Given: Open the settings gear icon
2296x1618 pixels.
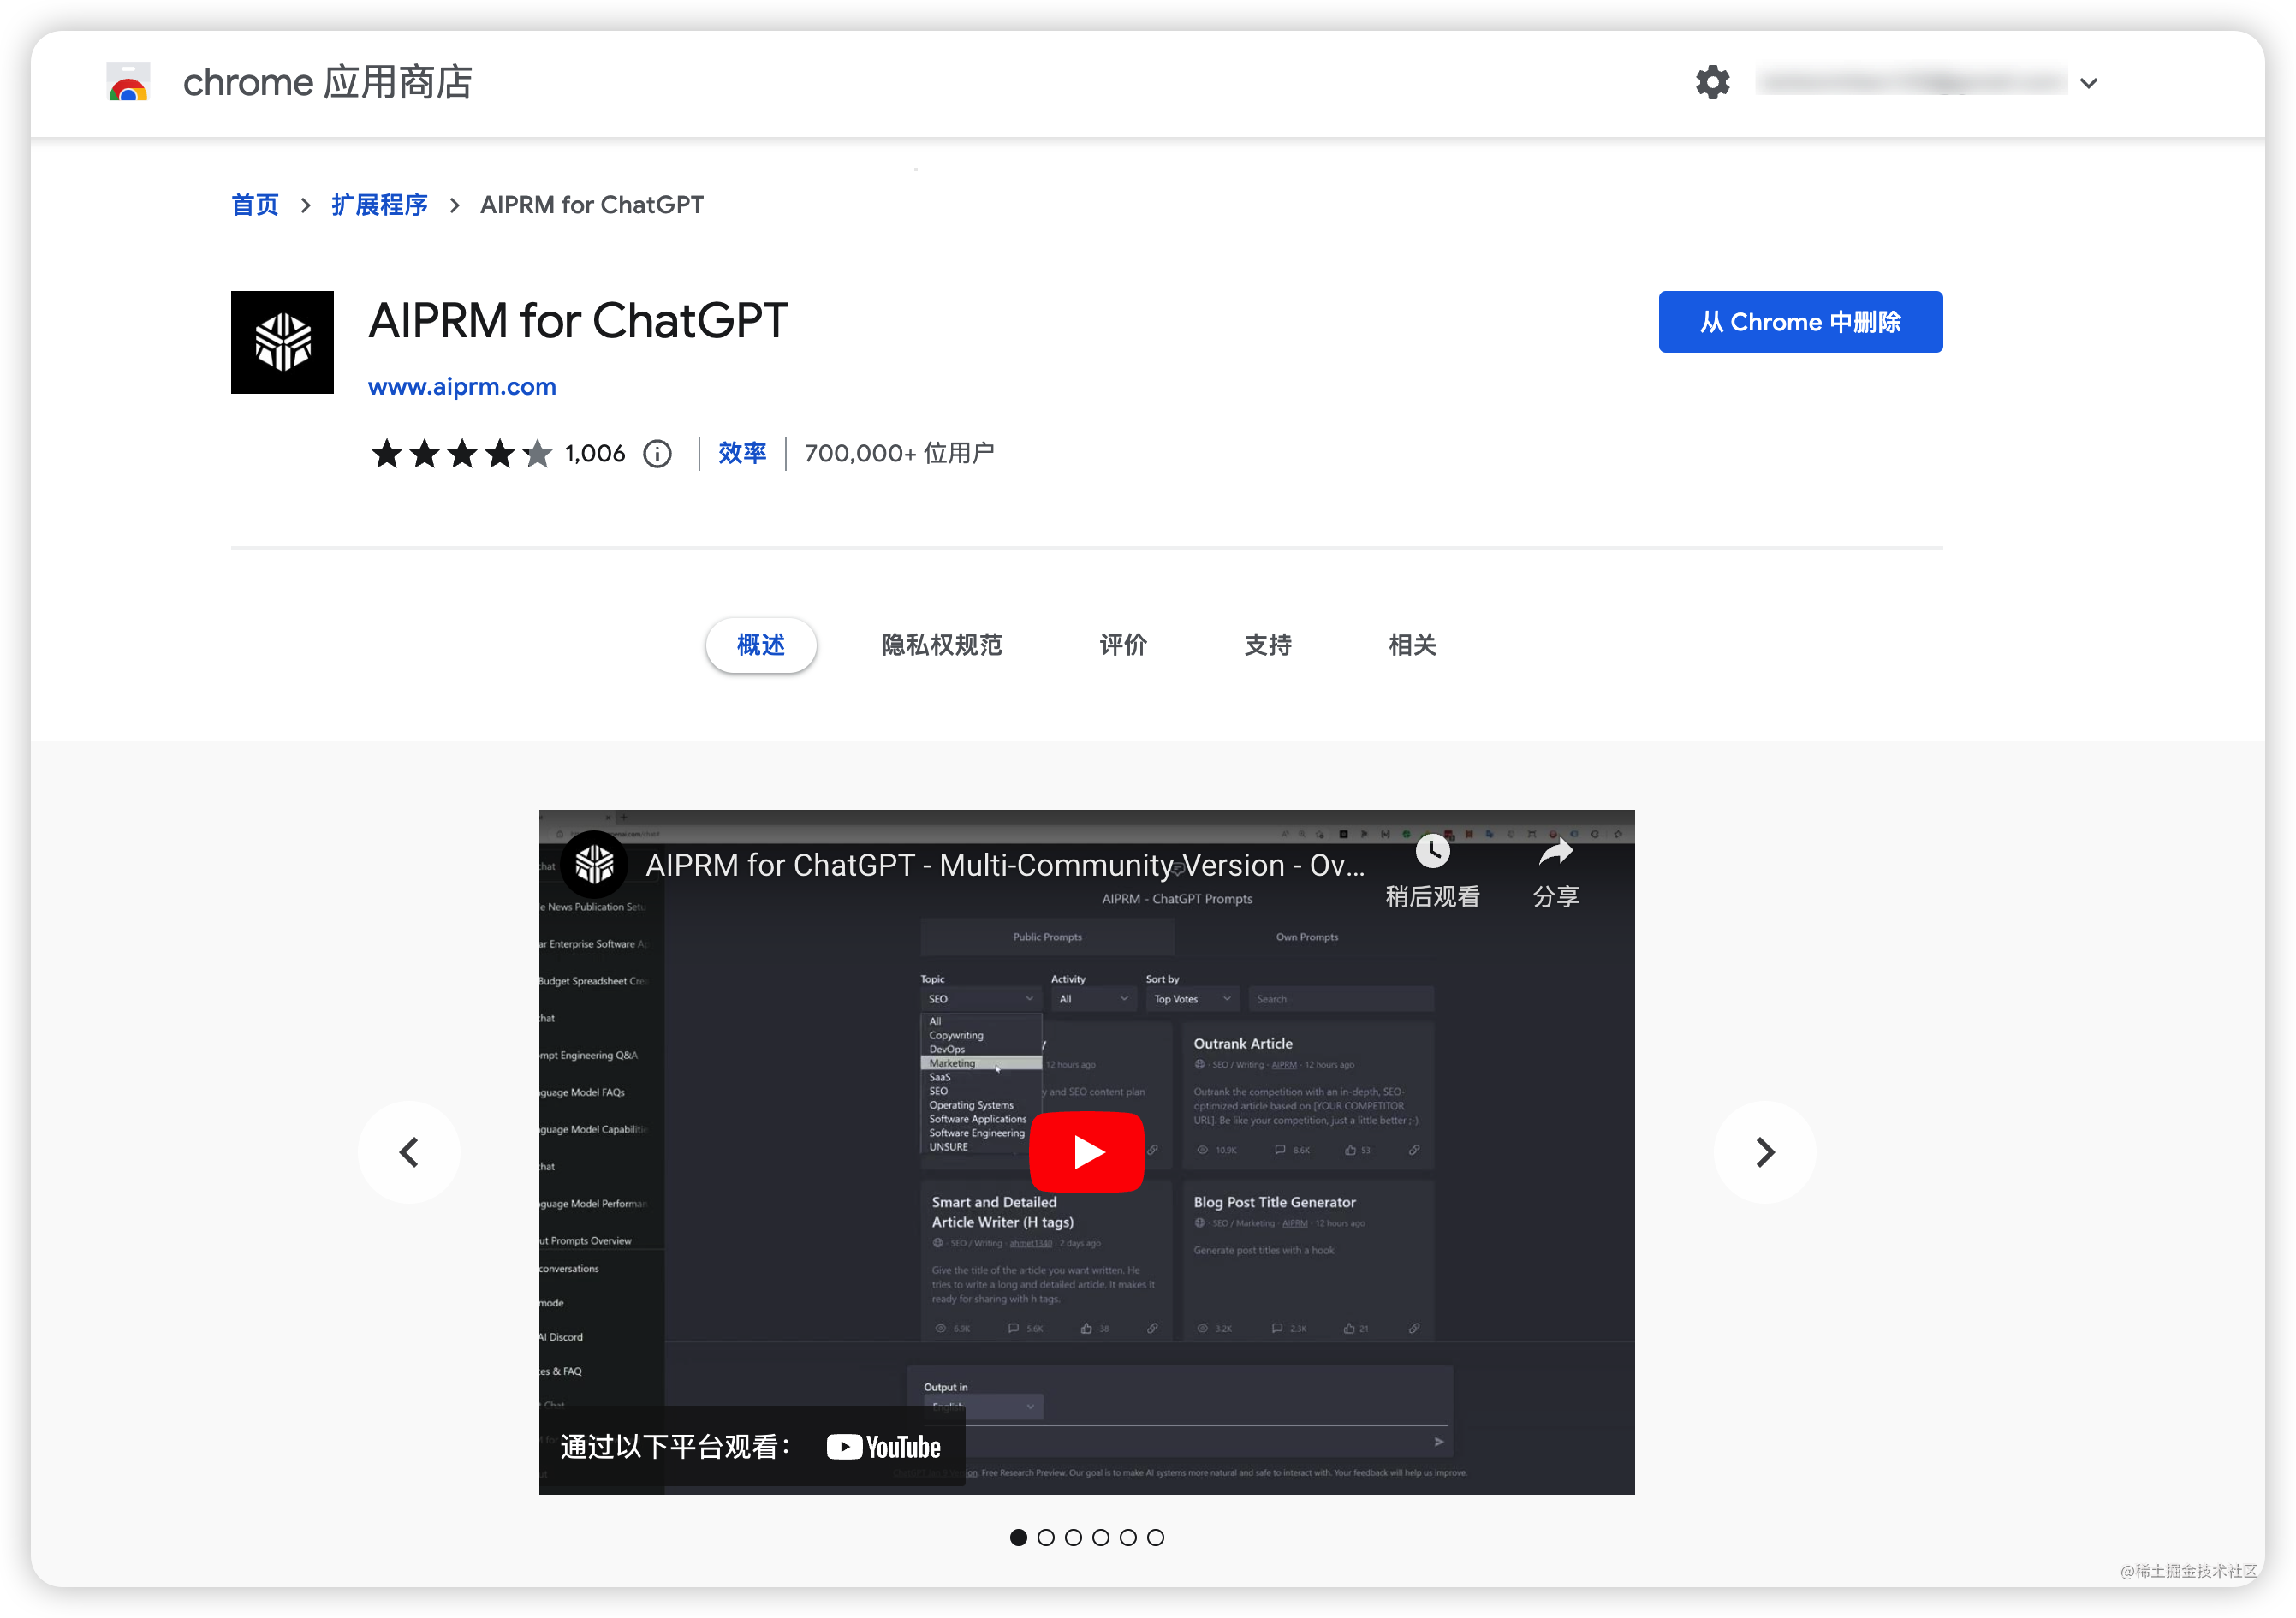Looking at the screenshot, I should click(x=1712, y=82).
